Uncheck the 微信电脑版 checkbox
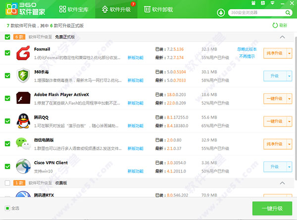Image resolution: width=297 pixels, height=220 pixels. point(7,144)
